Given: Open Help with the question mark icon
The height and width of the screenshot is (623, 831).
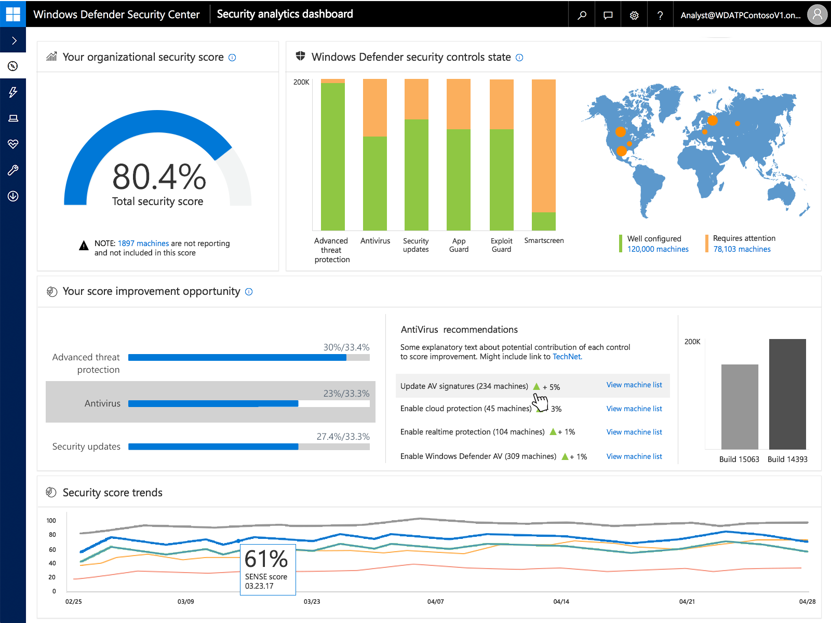Looking at the screenshot, I should click(x=660, y=15).
